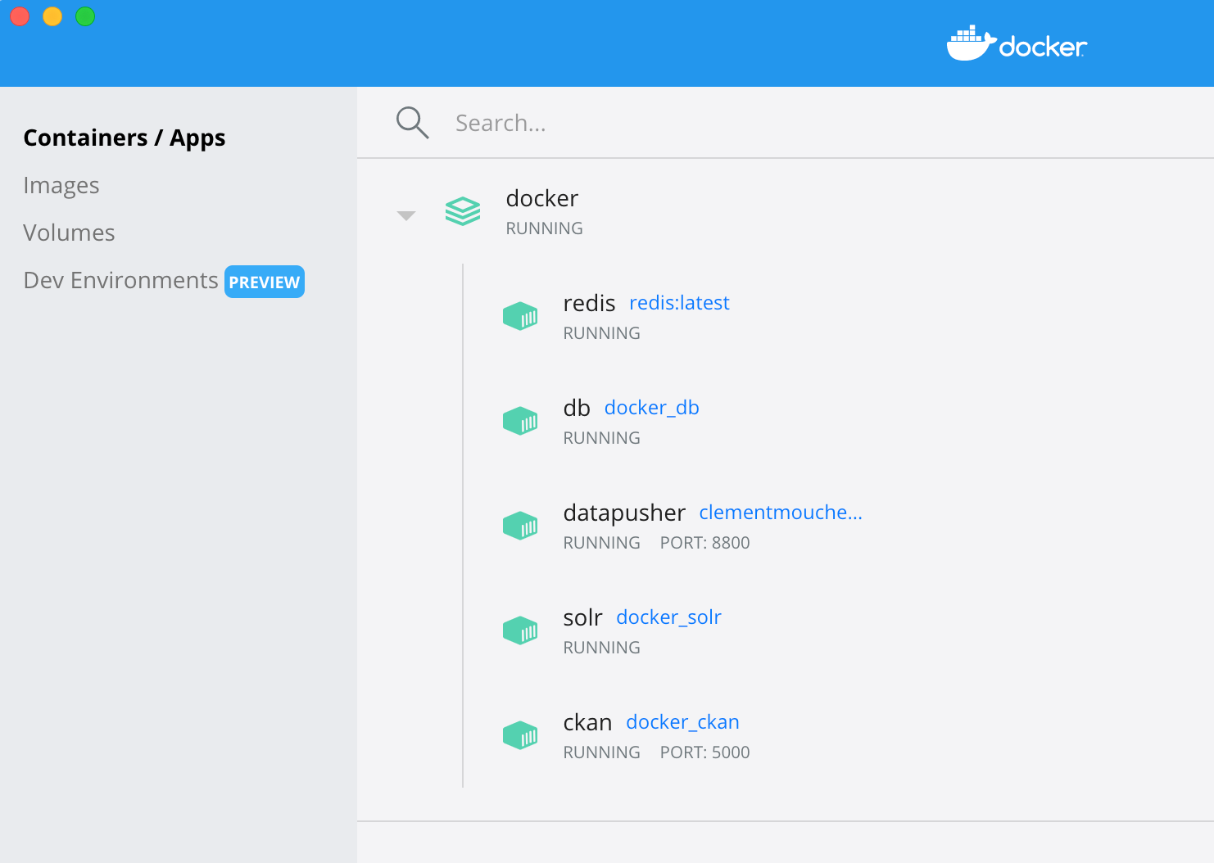Open Dev Environments in the sidebar

click(x=121, y=280)
